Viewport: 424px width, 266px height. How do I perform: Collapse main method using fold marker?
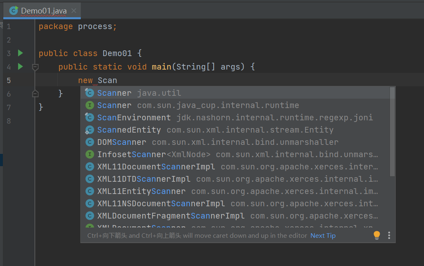[x=35, y=67]
